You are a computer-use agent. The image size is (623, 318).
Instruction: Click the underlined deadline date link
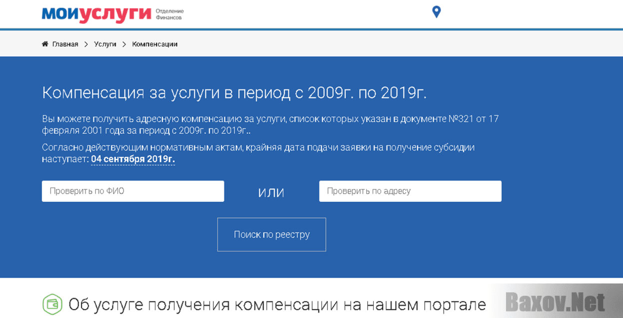point(132,157)
